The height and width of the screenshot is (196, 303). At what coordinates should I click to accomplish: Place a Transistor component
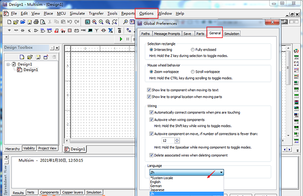pyautogui.click(x=29, y=30)
